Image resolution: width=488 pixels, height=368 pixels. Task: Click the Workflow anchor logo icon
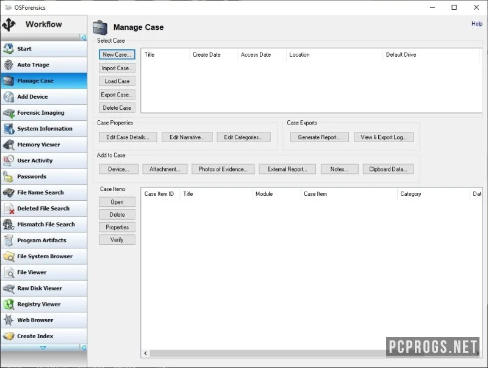(x=9, y=24)
